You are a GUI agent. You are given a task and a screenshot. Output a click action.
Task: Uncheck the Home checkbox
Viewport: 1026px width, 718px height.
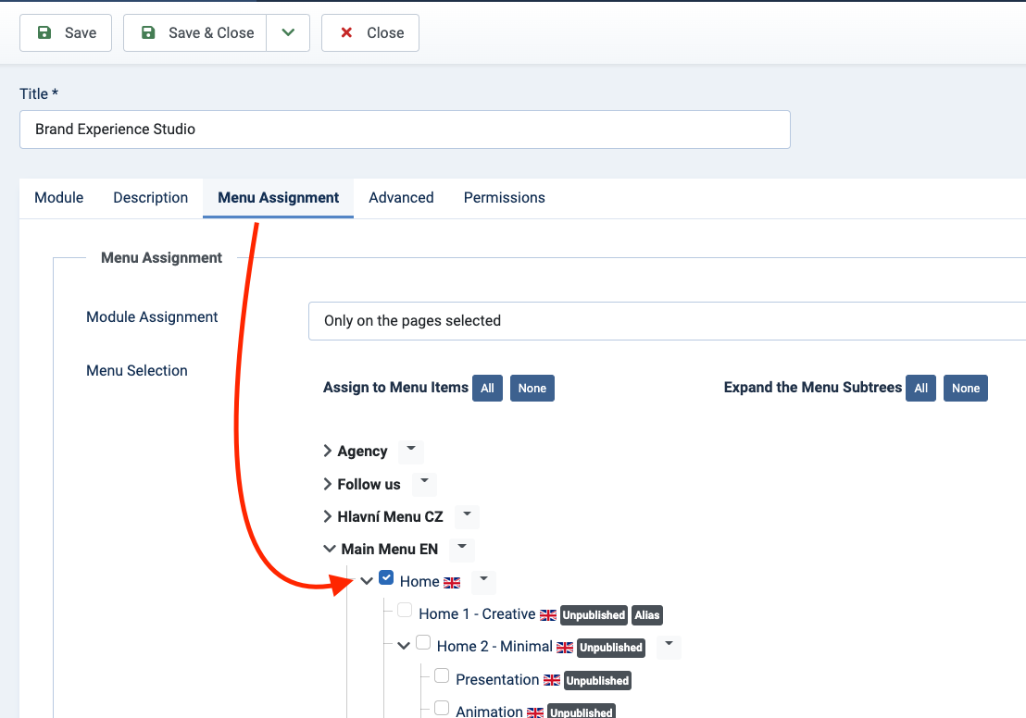click(386, 578)
